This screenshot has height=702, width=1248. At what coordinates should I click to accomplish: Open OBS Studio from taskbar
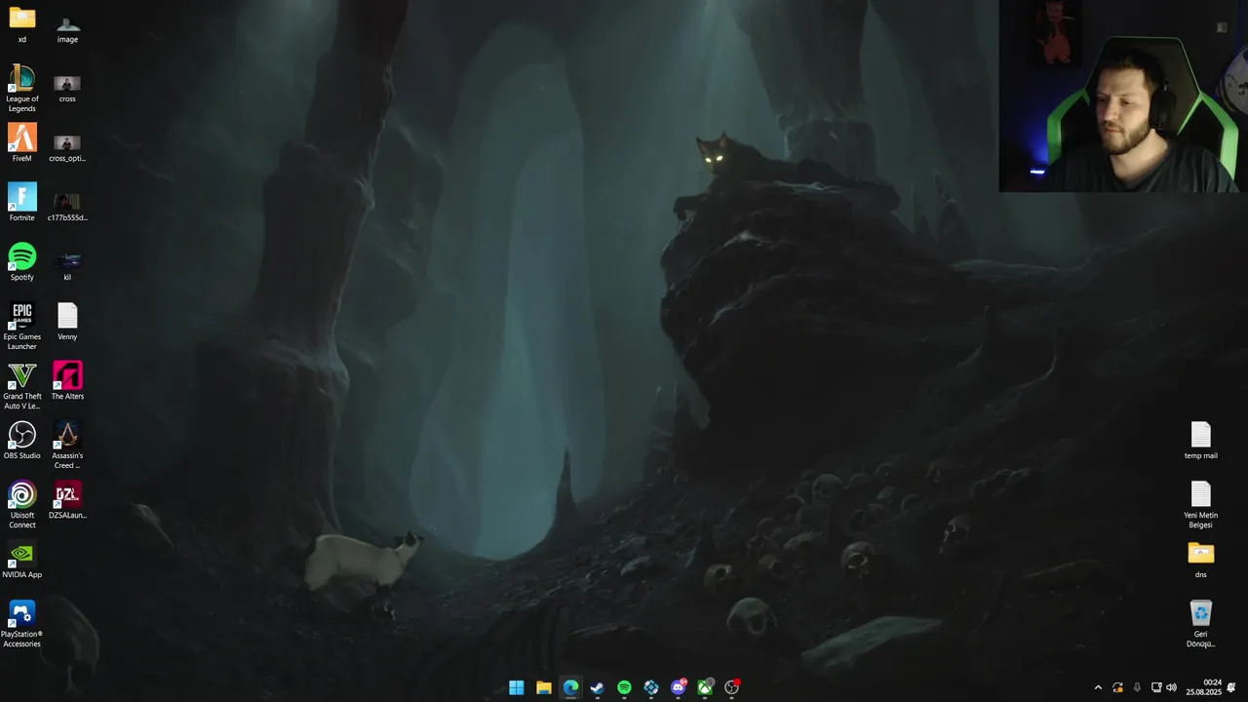(x=732, y=687)
